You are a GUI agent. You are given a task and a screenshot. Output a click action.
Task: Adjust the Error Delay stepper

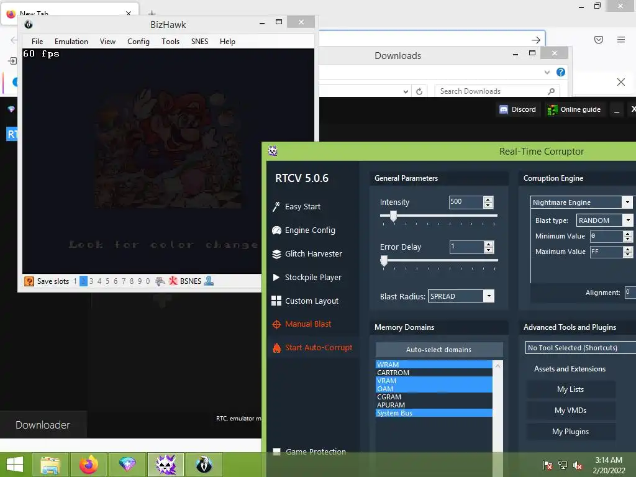point(489,247)
